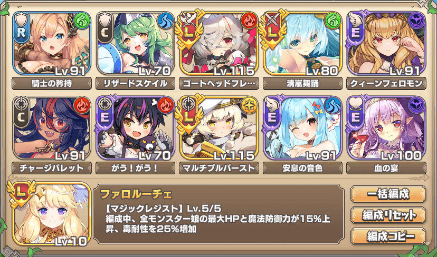Click the 編成コピー button
Viewport: 437px width, 257px height.
coord(388,236)
